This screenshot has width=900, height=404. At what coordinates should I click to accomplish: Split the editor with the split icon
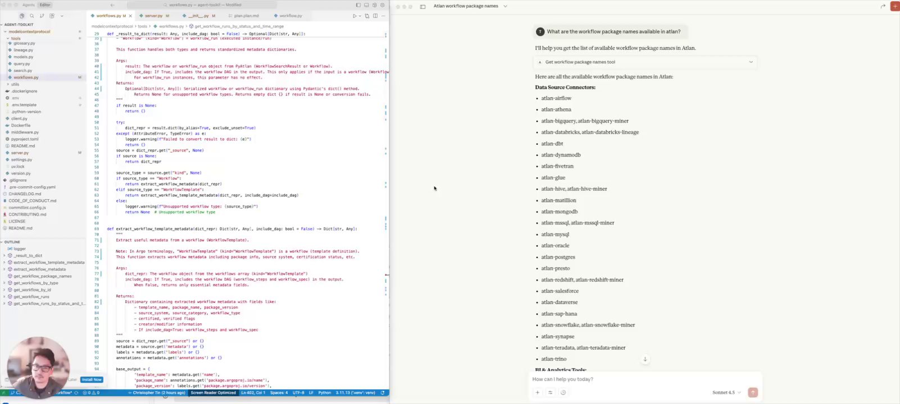(x=375, y=16)
